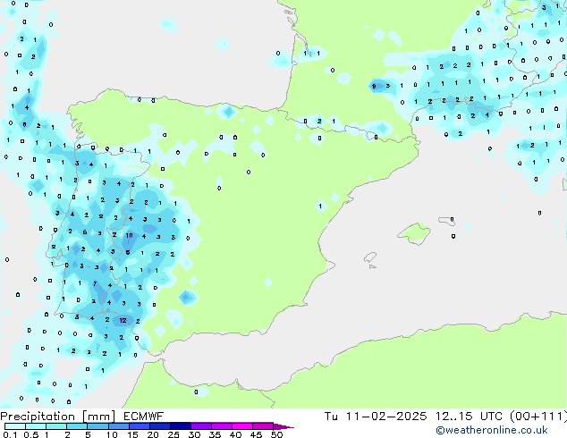Click the small blue rain patch in northern Spain

pos(228,113)
